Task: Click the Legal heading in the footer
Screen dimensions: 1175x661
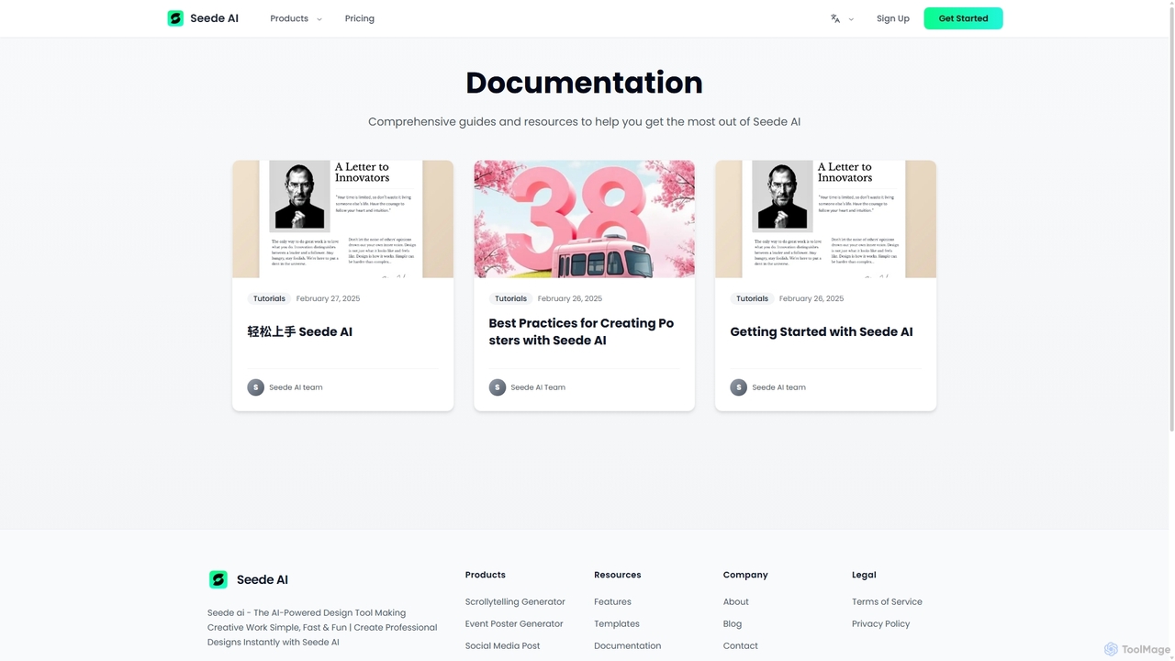Action: pyautogui.click(x=864, y=575)
